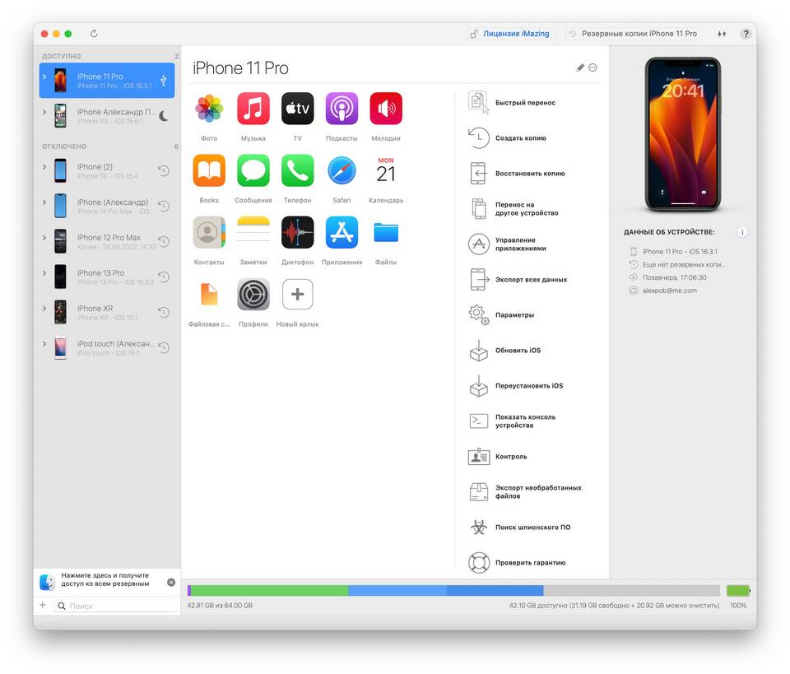Open the Диктофон voice memos icon
Image resolution: width=790 pixels, height=674 pixels.
coord(297,233)
